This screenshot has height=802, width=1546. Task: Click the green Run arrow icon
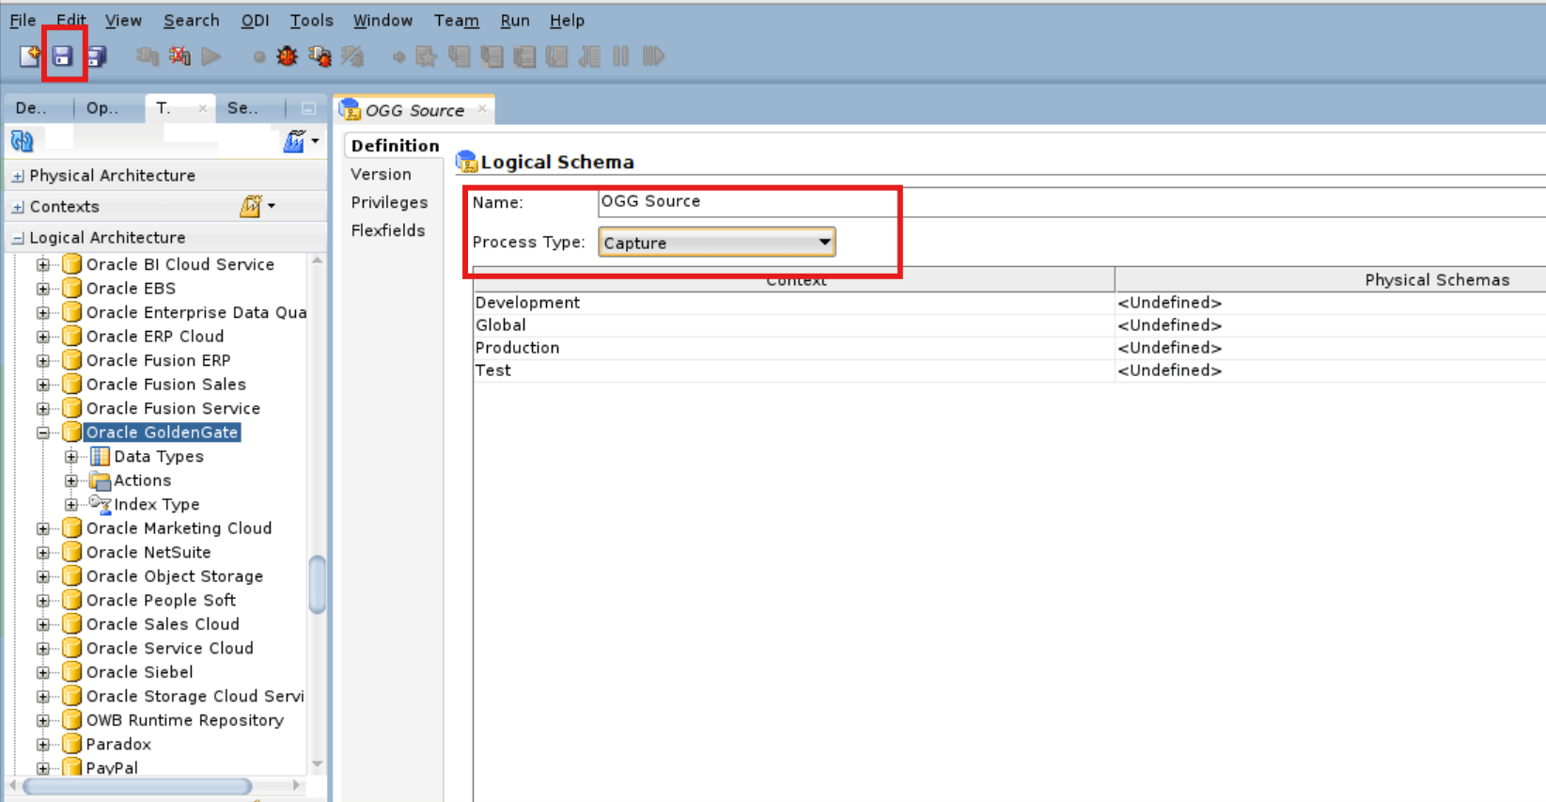coord(211,56)
